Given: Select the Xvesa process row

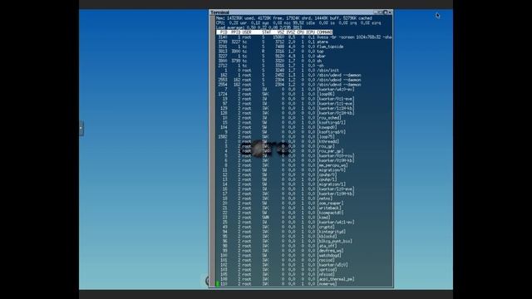Looking at the screenshot, I should coord(303,37).
